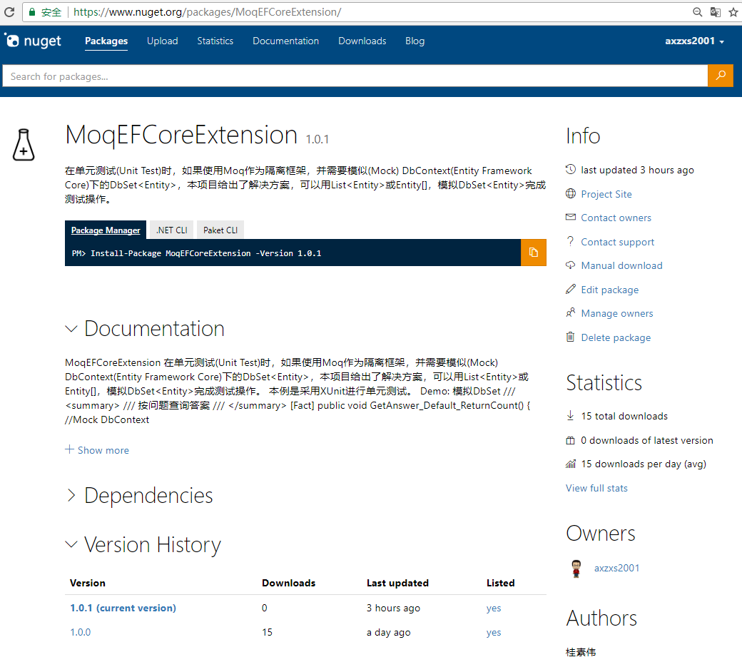Click the Manage owners link

(x=617, y=313)
